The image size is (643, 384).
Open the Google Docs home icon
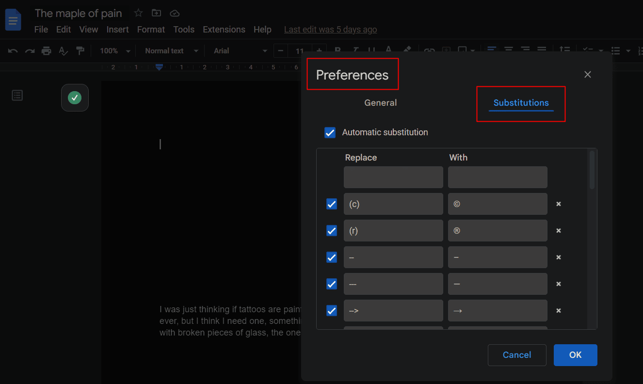click(x=13, y=21)
